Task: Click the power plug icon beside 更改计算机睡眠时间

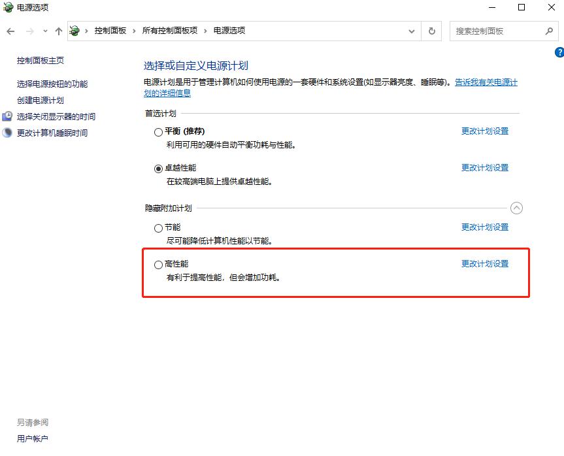Action: tap(8, 133)
